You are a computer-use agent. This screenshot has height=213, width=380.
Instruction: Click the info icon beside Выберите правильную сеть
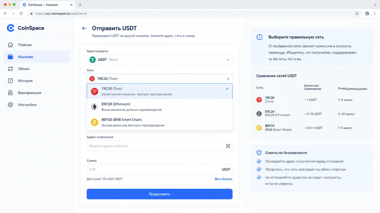[259, 37]
